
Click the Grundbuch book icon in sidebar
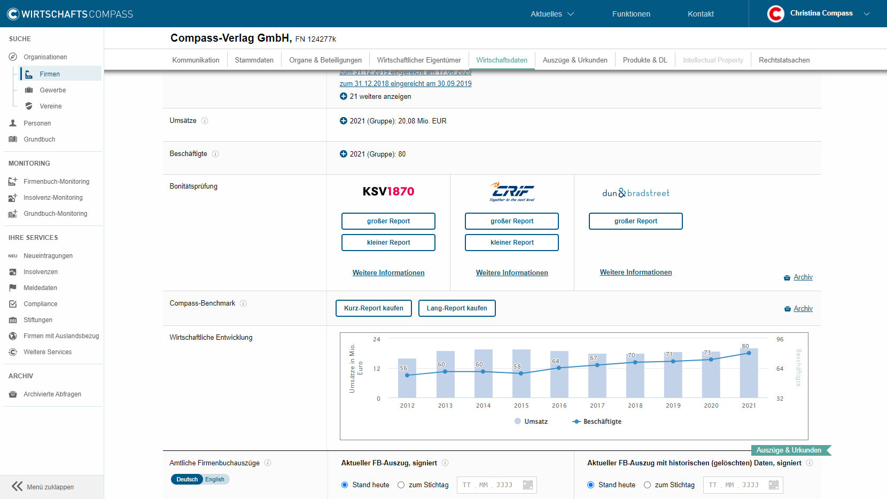[13, 139]
